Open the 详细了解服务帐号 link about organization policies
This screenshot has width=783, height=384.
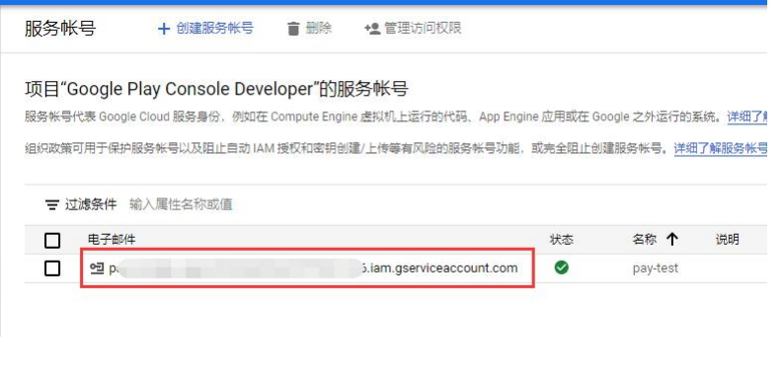(721, 148)
